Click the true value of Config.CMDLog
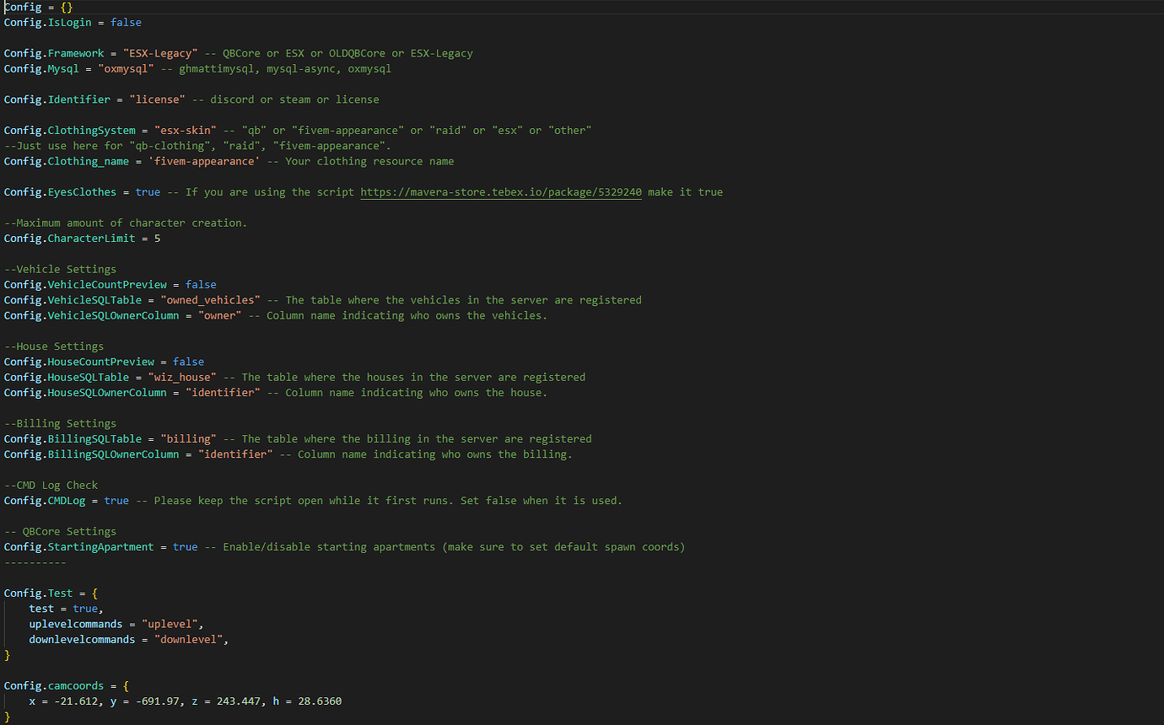 click(x=116, y=501)
